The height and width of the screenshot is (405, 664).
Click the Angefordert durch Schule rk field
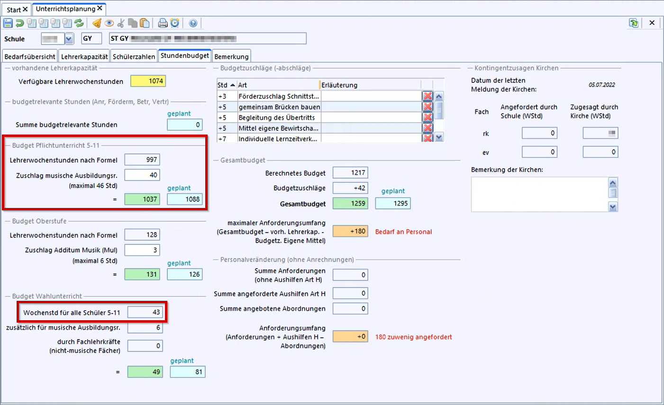point(539,133)
